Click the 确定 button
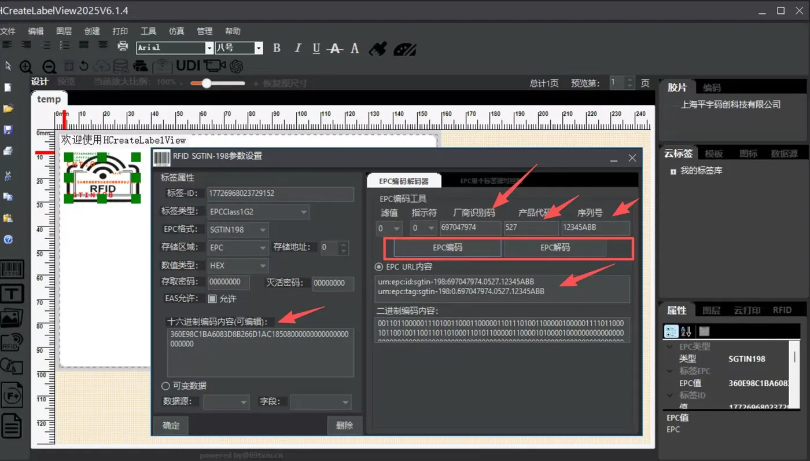The image size is (810, 461). coord(171,426)
